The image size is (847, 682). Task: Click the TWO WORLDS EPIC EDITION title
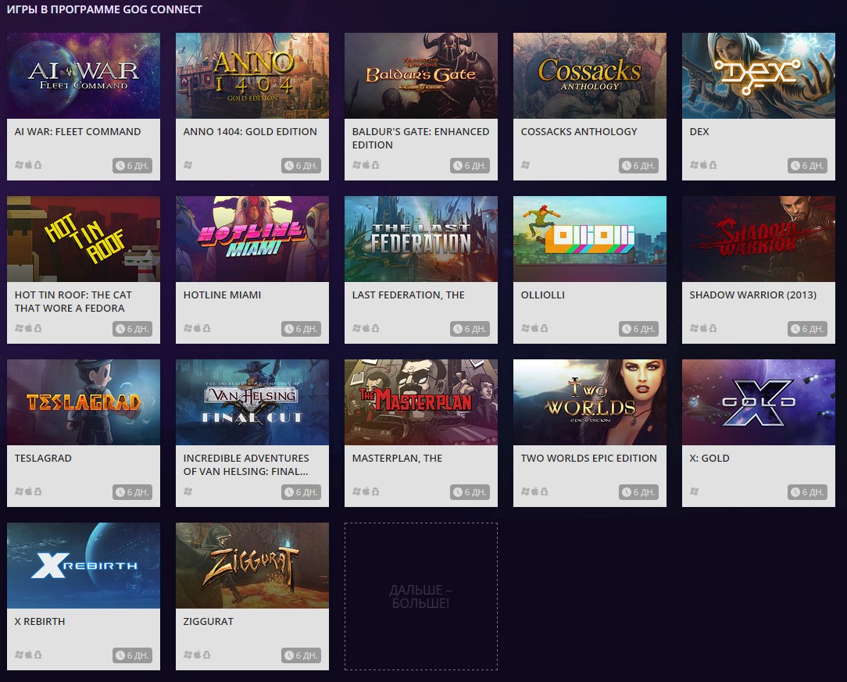589,458
